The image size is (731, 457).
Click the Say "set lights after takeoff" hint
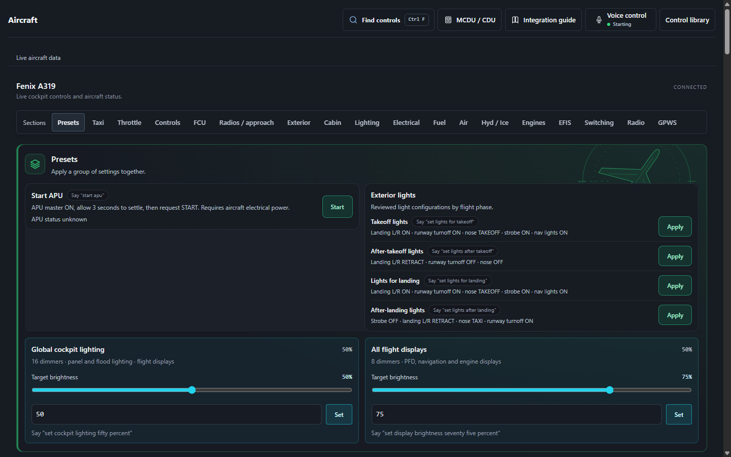(462, 251)
